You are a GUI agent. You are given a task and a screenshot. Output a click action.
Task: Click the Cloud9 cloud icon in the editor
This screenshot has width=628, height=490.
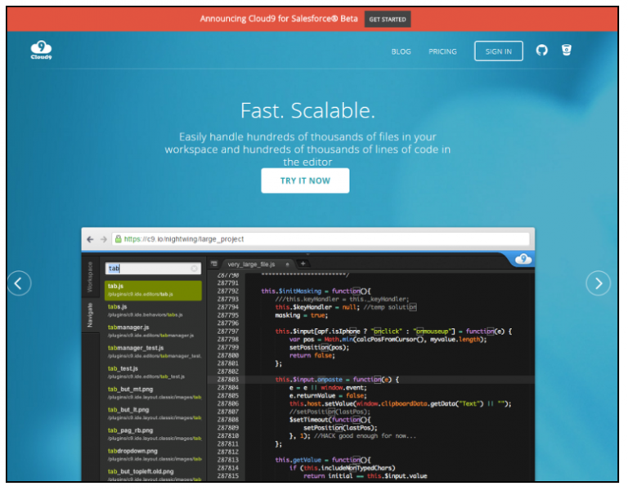pyautogui.click(x=523, y=260)
